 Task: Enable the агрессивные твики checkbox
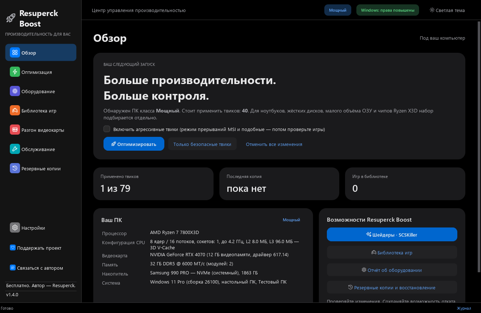pos(107,129)
